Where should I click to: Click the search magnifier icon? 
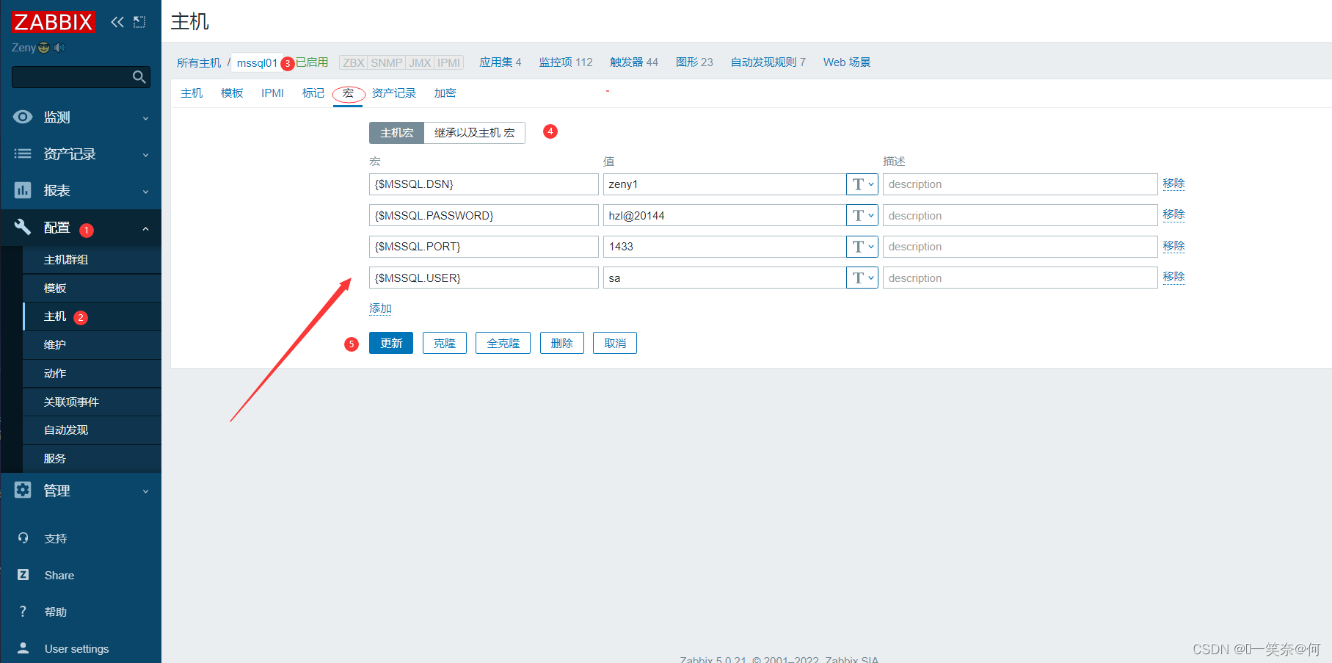(x=139, y=76)
